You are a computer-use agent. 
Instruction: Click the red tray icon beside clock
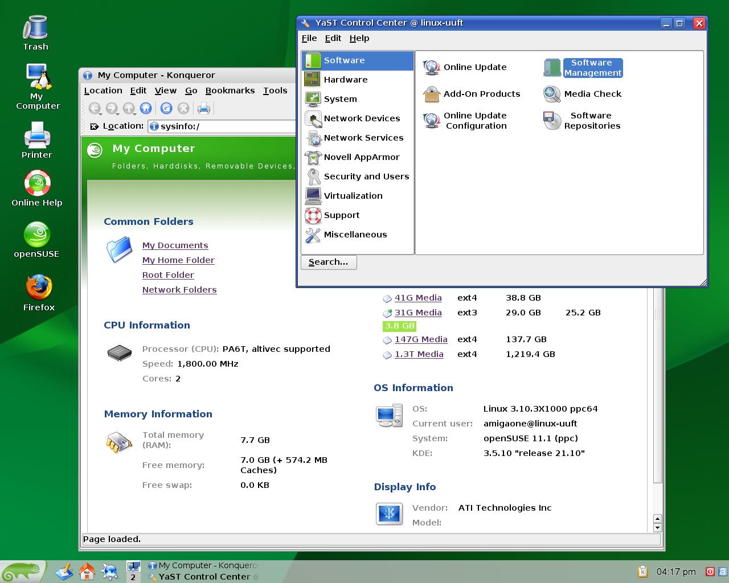[x=710, y=572]
